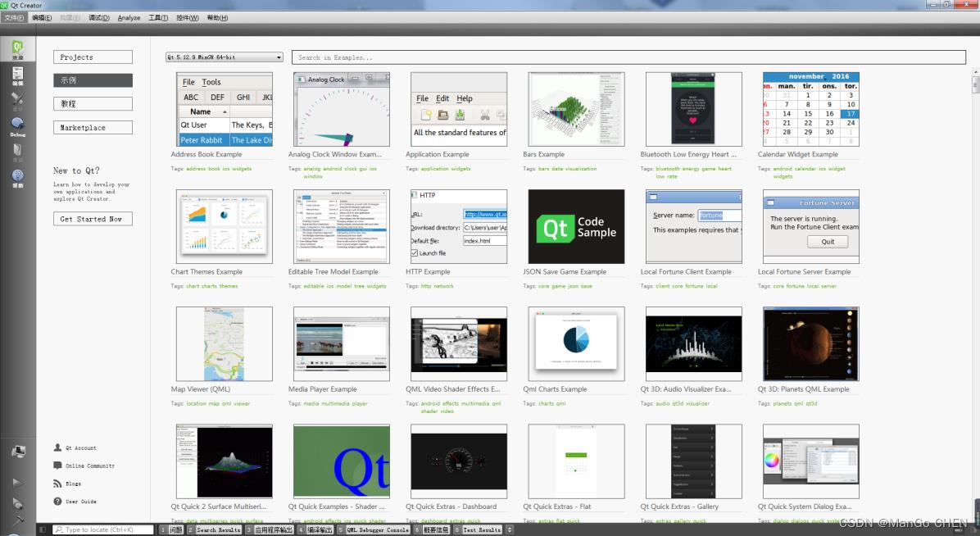Image resolution: width=980 pixels, height=536 pixels.
Task: Open the 教程 (Tutorials) page
Action: coord(93,104)
